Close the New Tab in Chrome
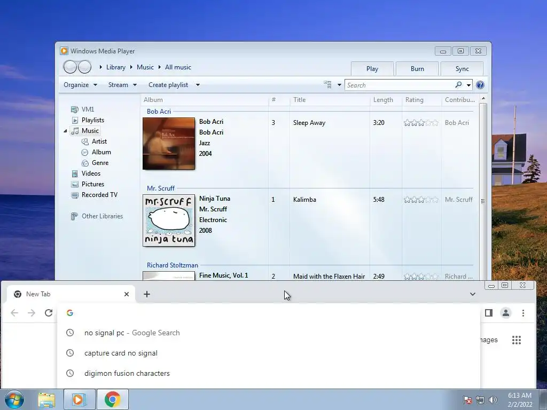547x410 pixels. (x=127, y=294)
